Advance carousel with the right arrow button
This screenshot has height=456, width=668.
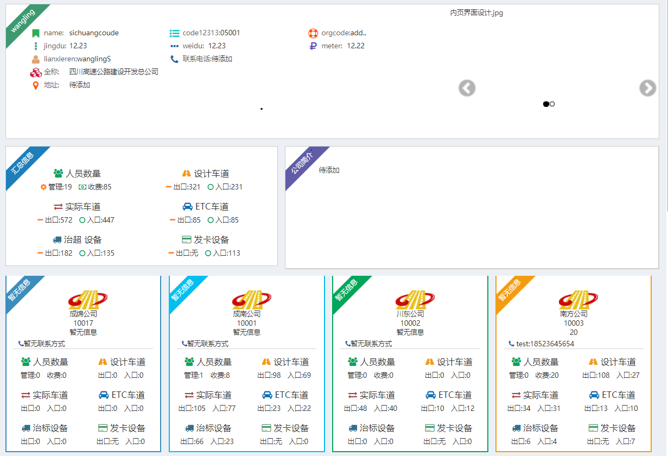[647, 88]
